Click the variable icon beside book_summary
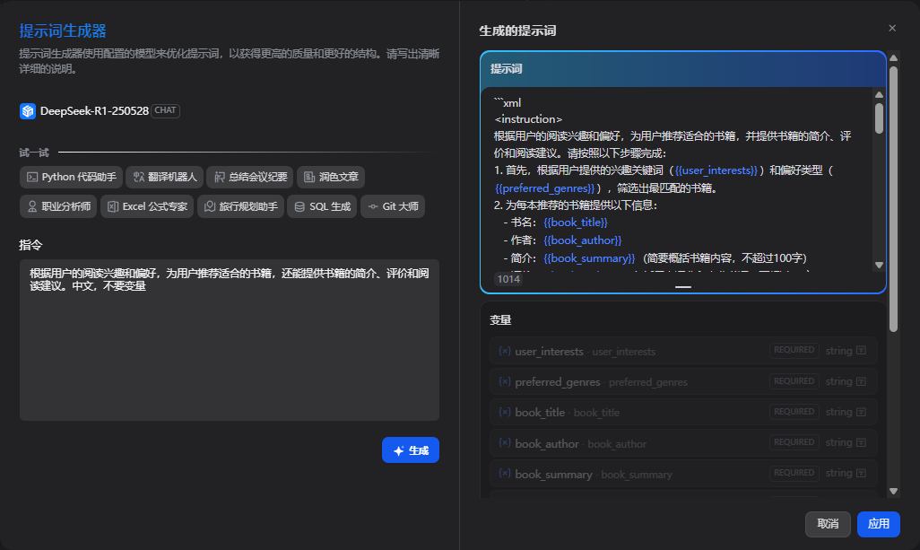The image size is (920, 550). (x=505, y=473)
